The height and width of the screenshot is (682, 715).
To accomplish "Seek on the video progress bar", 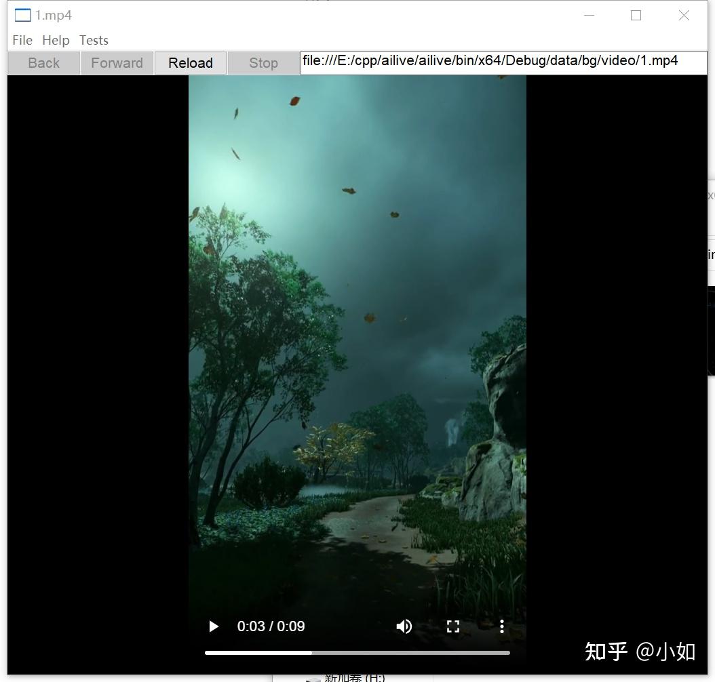I will 357,653.
